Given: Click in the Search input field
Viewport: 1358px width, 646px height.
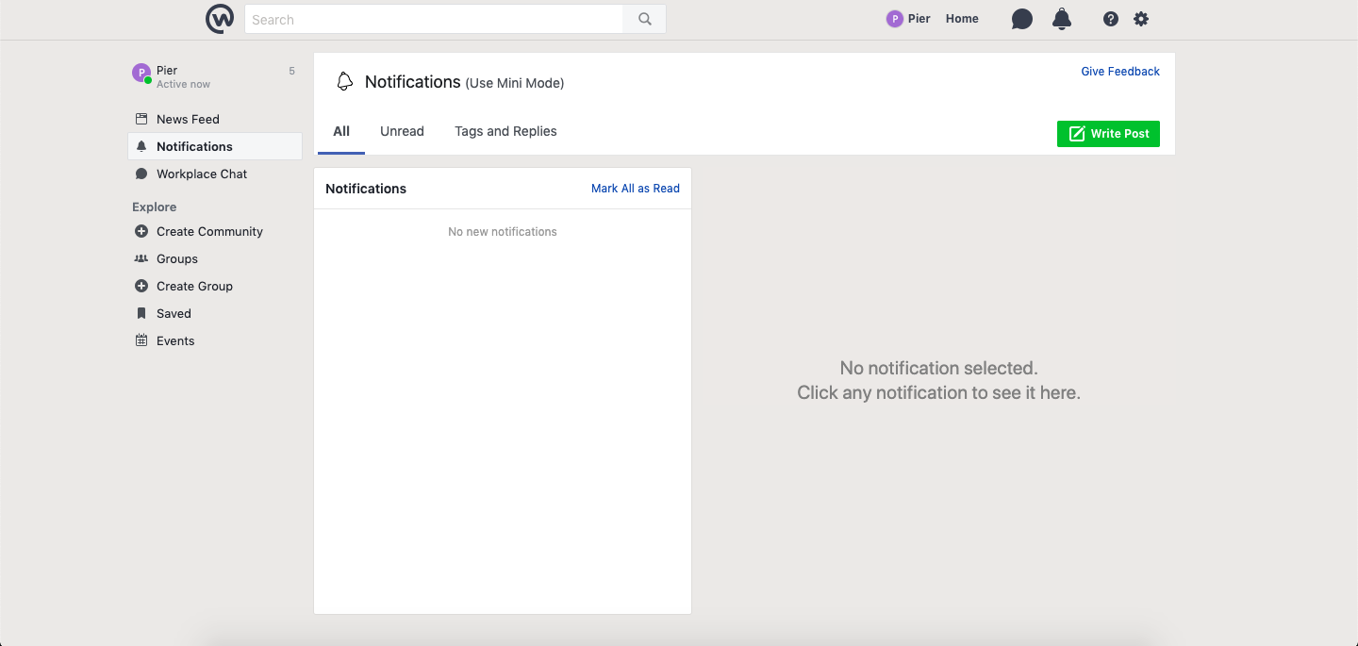Looking at the screenshot, I should [x=434, y=19].
